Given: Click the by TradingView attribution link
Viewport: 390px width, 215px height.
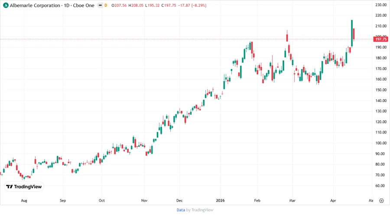Looking at the screenshot, I should (200, 210).
